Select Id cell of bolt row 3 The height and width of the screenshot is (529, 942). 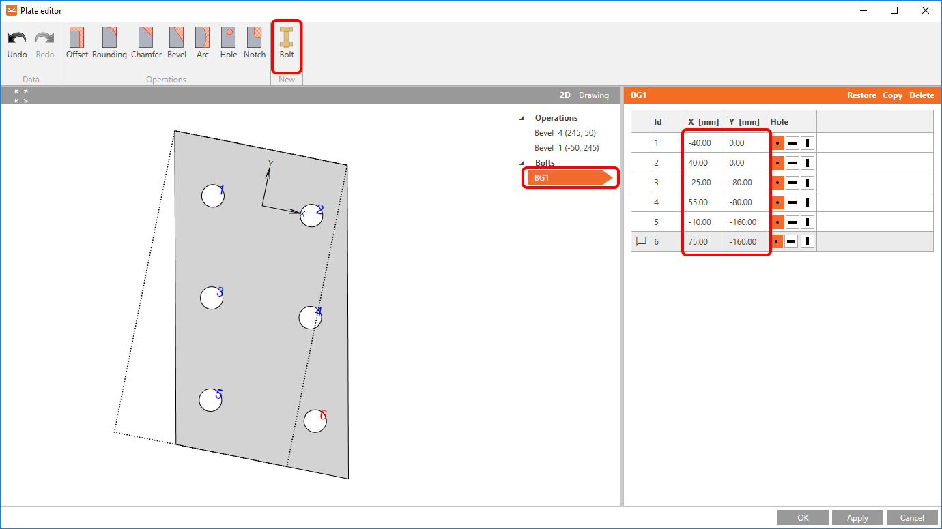pos(668,183)
